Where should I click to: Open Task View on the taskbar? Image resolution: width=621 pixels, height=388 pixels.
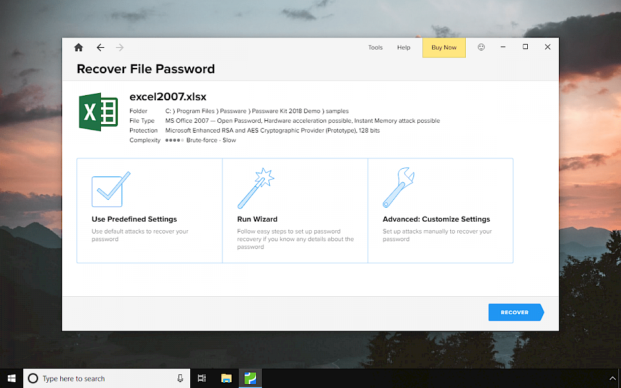[x=202, y=378]
